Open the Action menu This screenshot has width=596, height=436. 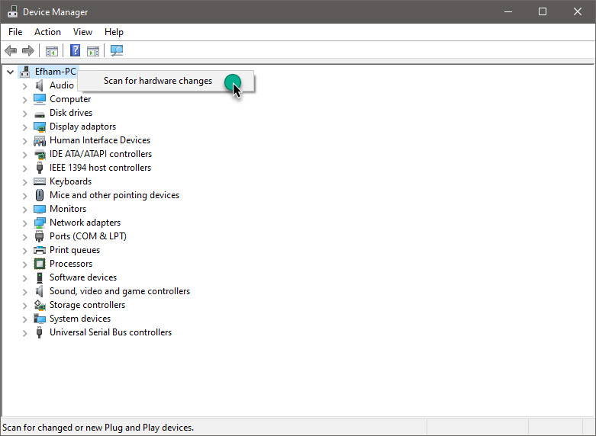[47, 32]
